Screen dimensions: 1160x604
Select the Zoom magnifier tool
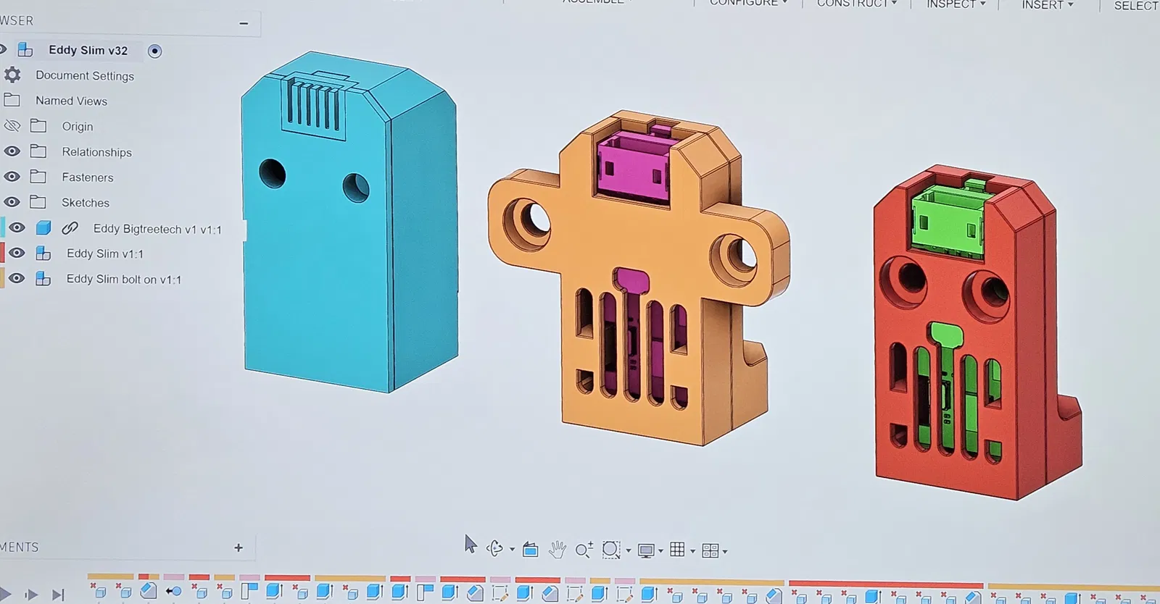584,550
